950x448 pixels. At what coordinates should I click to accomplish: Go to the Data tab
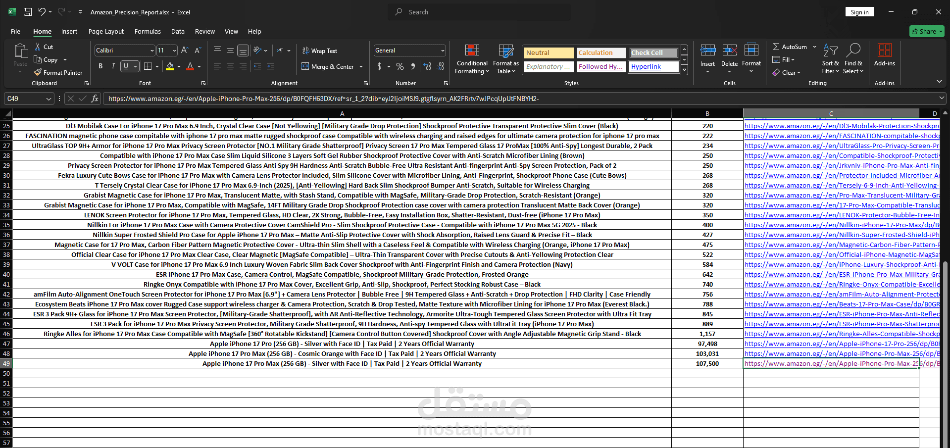(178, 31)
